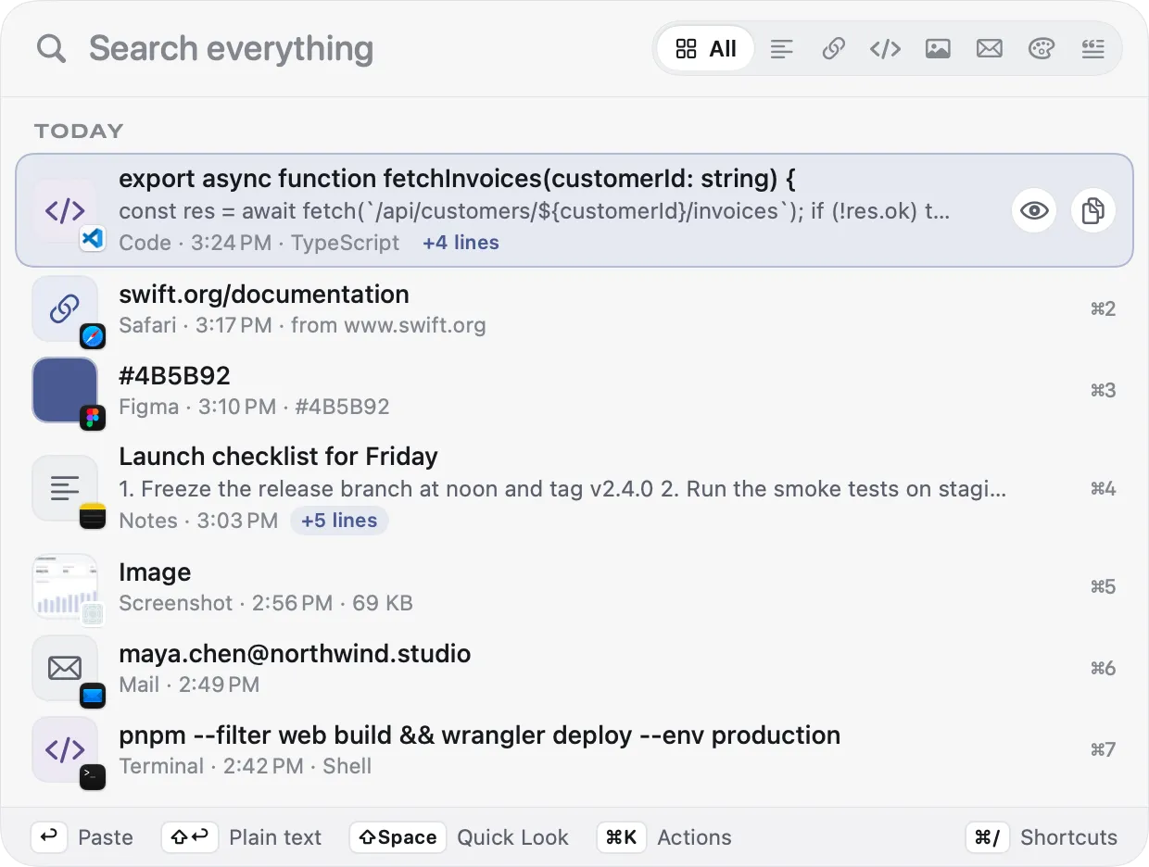Filter by colors palette icon
1149x867 pixels.
tap(1042, 48)
